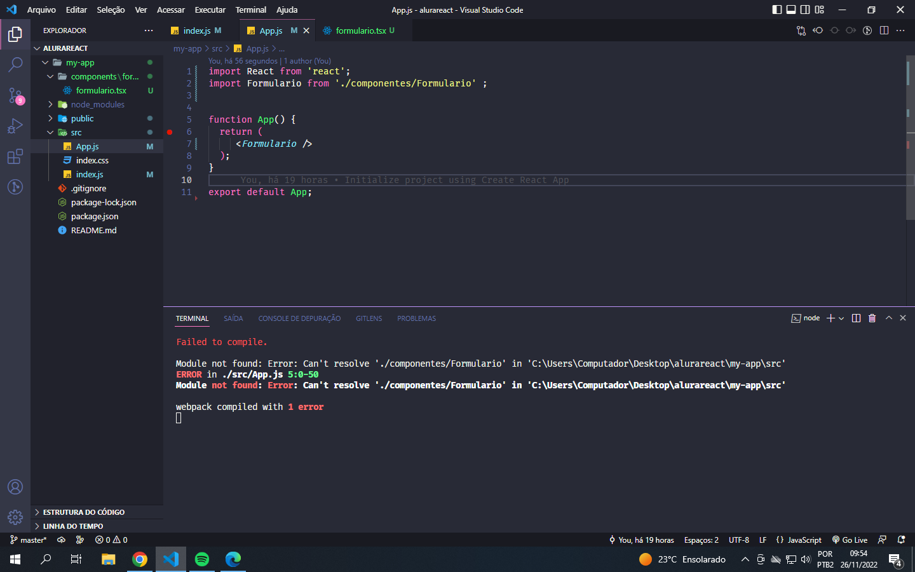Open Chrome from the Windows taskbar
The width and height of the screenshot is (915, 572).
pos(140,559)
